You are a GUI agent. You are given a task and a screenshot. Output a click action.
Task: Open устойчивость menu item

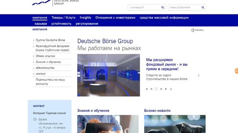tap(61, 24)
